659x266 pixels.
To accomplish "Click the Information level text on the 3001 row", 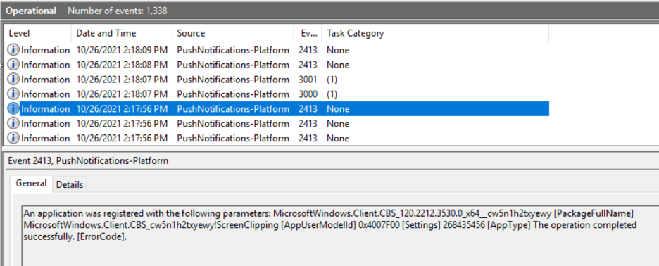I will [45, 80].
